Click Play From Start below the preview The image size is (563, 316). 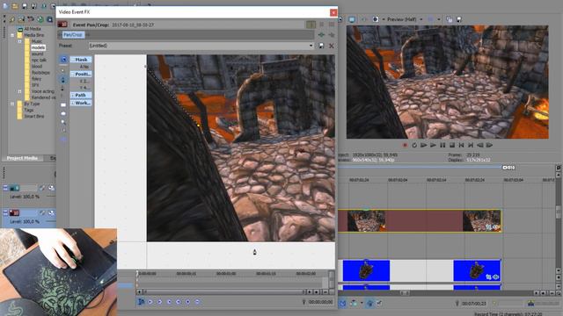(424, 145)
